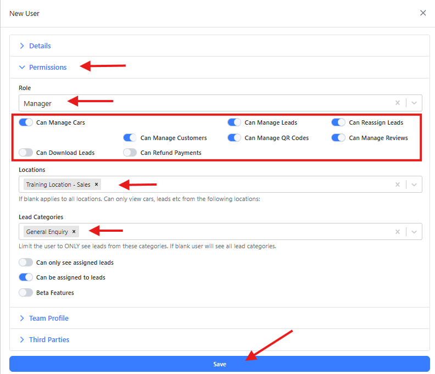Remove the Training Location - Sales tag
Image resolution: width=435 pixels, height=374 pixels.
coord(97,185)
